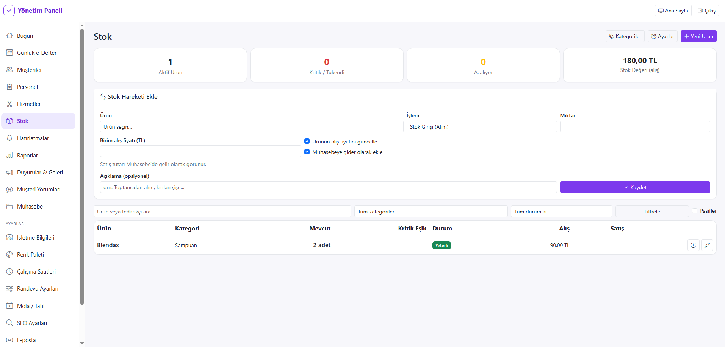Click the Duyurular & Galeri megaphone icon
This screenshot has height=347, width=725.
coord(9,172)
